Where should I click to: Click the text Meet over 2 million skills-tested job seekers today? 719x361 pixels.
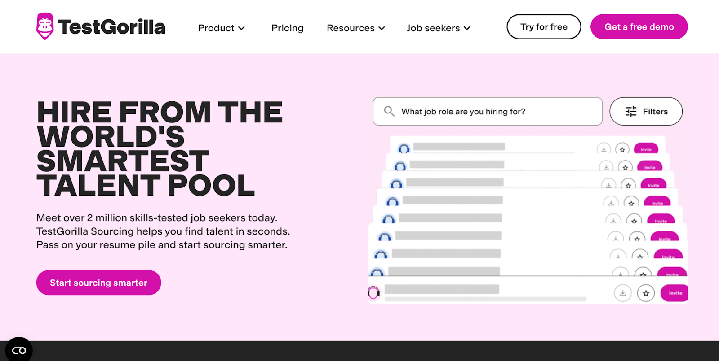[157, 218]
